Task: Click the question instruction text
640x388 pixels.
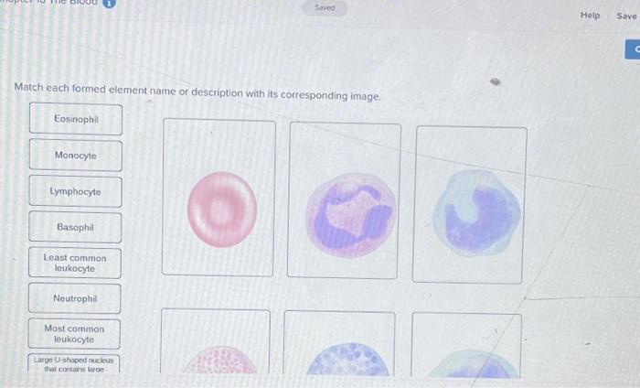Action: 197,92
